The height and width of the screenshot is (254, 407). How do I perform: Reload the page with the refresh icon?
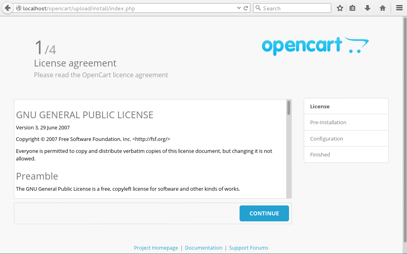pos(246,8)
